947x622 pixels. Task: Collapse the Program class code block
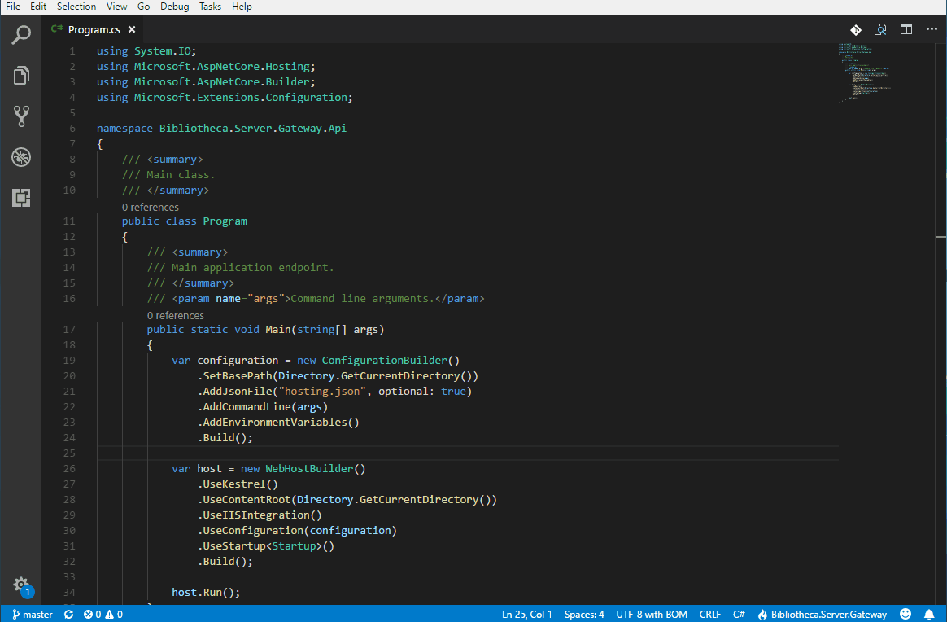[x=85, y=221]
